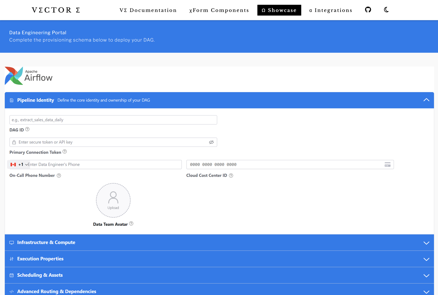This screenshot has height=295, width=438.
Task: Click the Cloud Cost Center ID help icon
Action: [x=231, y=176]
